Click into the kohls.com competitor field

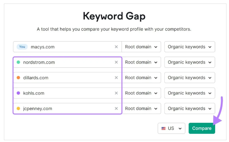(67, 93)
